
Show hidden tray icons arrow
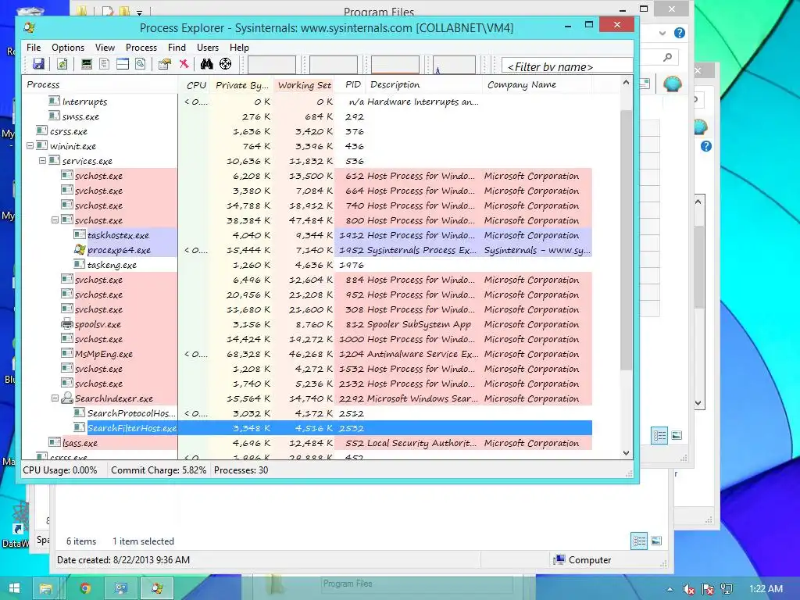[670, 589]
